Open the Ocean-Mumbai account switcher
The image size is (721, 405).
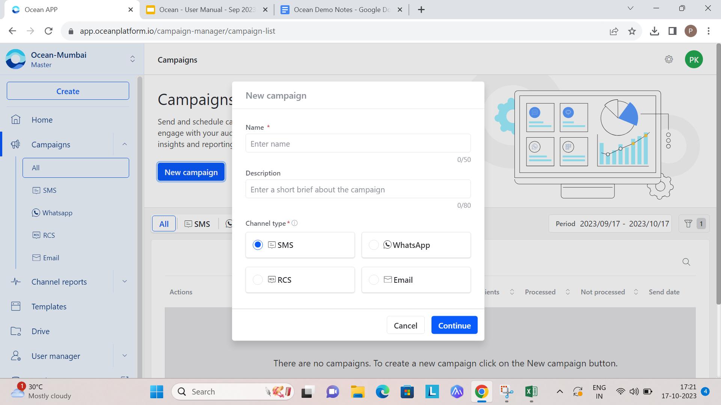[x=133, y=59]
